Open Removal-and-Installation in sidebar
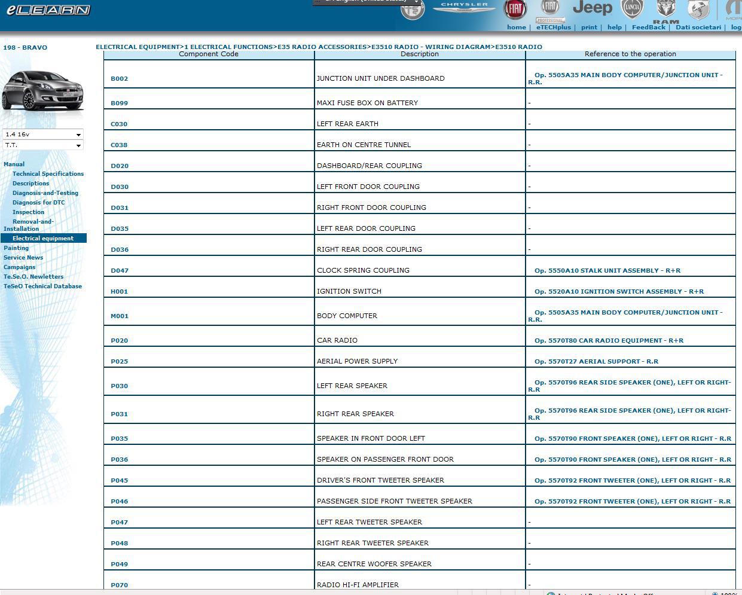Viewport: 742px width, 595px height. tap(29, 225)
